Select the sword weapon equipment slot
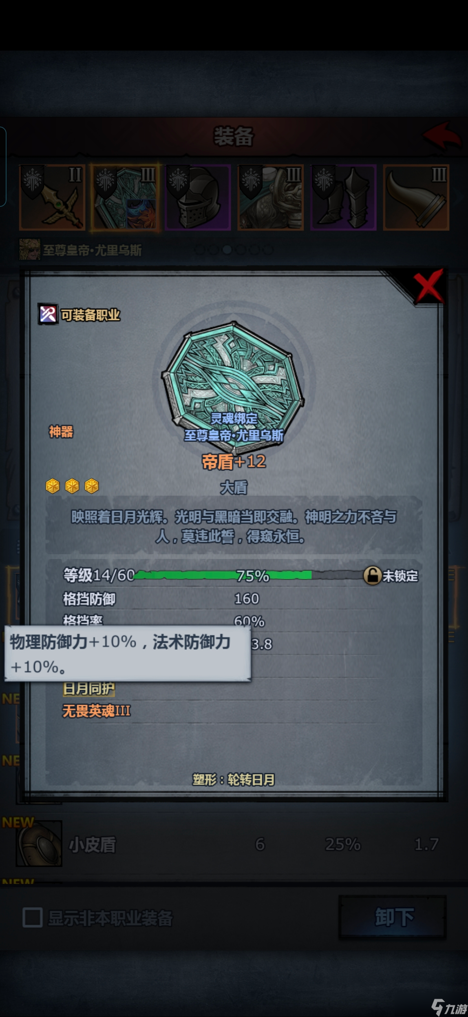Viewport: 468px width, 1017px height. click(52, 198)
